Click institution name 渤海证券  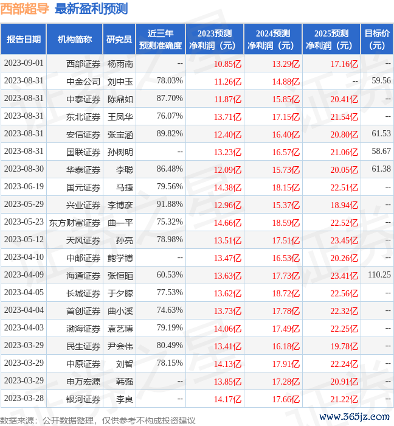(83, 329)
